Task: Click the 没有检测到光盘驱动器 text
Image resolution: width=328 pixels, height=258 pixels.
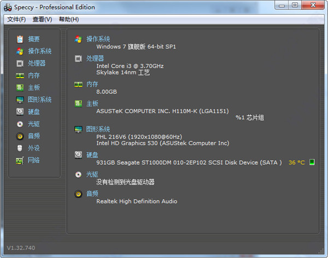Action: 125,182
